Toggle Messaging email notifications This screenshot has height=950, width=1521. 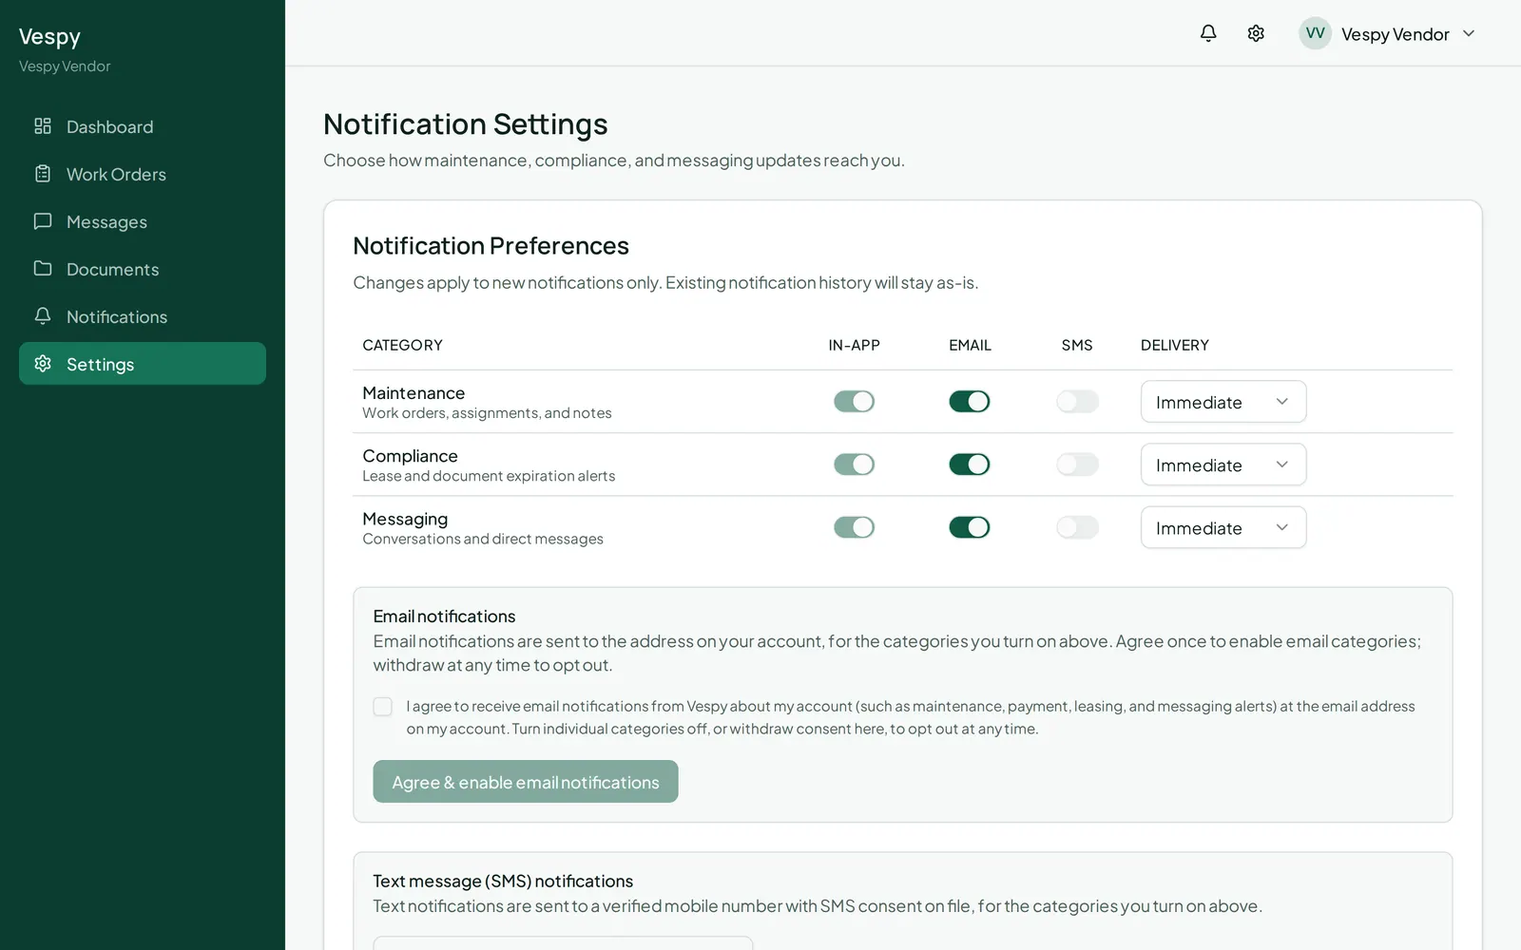(970, 527)
